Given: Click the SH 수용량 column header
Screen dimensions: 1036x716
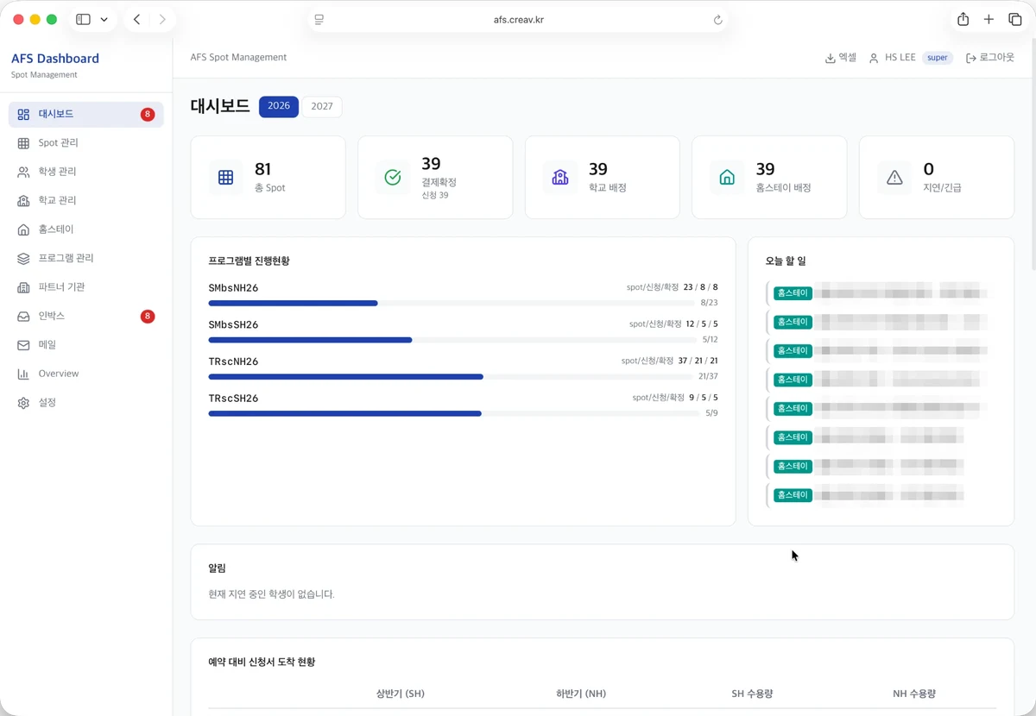Looking at the screenshot, I should coord(752,694).
